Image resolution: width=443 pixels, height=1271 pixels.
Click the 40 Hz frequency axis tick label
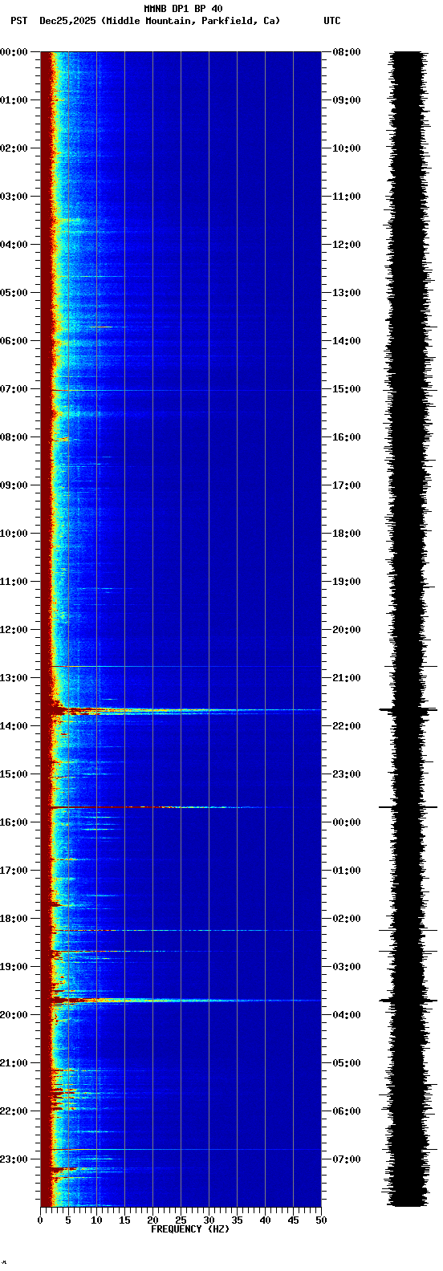265,1220
